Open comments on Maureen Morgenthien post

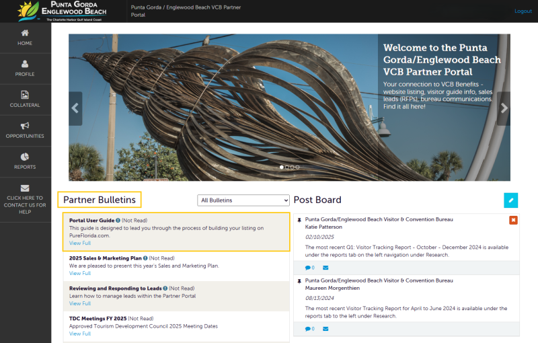click(x=309, y=329)
